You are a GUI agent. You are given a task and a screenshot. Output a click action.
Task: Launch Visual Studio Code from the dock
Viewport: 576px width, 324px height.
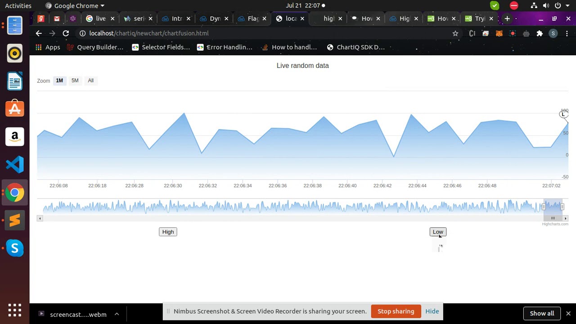(14, 165)
